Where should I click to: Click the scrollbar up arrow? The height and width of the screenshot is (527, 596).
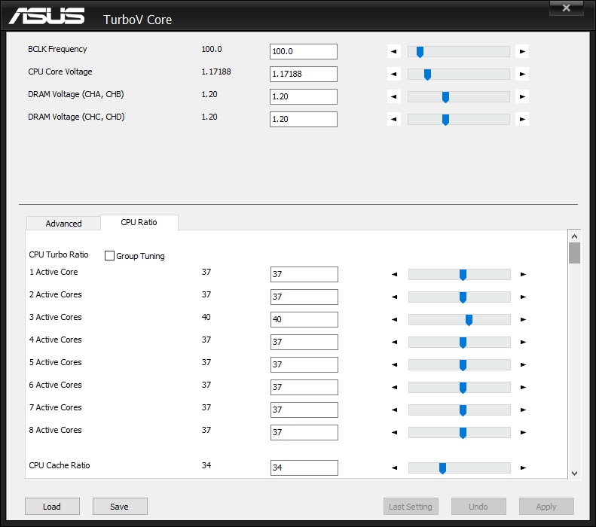[574, 236]
